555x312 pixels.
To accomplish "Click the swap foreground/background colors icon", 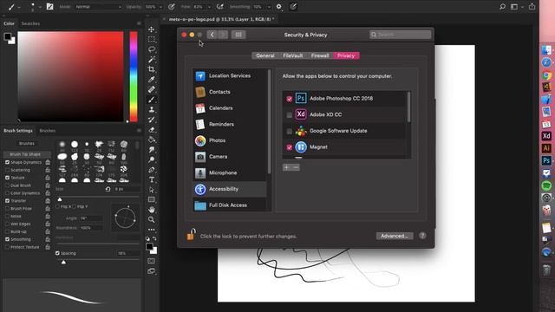I will (x=154, y=239).
